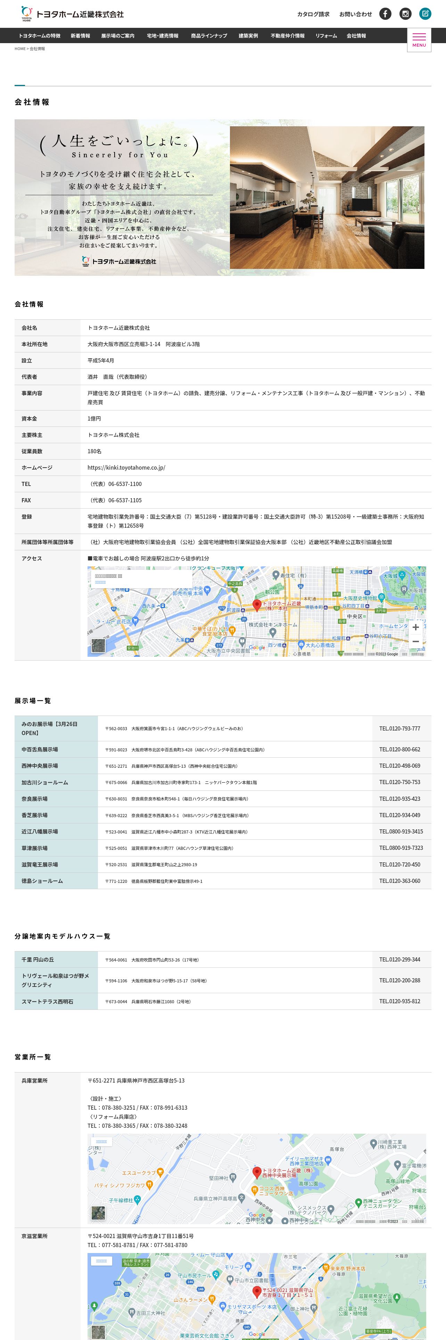Click 守山市民ホール marker on 京滋 map
Screen dimensions: 446x1340
coord(215,1275)
